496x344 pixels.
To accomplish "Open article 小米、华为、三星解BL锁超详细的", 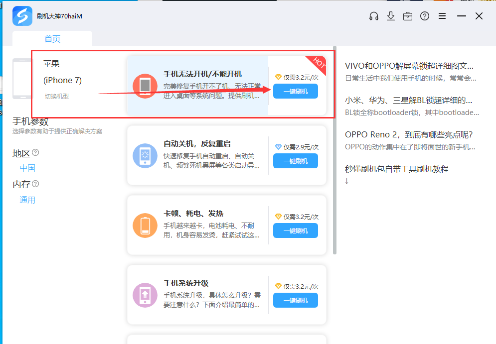I will coord(408,100).
